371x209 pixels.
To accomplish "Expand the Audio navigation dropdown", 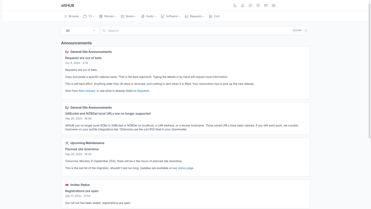I will click(x=149, y=16).
